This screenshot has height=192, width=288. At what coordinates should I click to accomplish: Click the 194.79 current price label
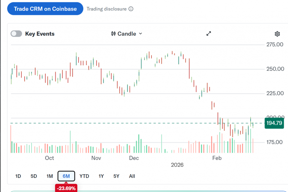pyautogui.click(x=274, y=123)
